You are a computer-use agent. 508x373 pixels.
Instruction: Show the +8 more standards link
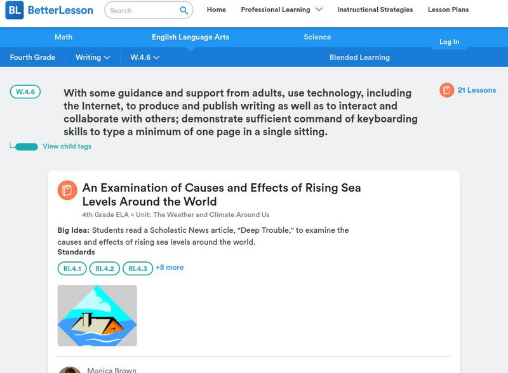pos(170,268)
